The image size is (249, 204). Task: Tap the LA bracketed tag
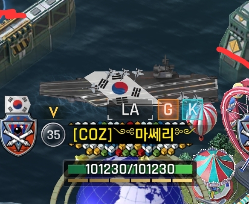click(x=130, y=109)
